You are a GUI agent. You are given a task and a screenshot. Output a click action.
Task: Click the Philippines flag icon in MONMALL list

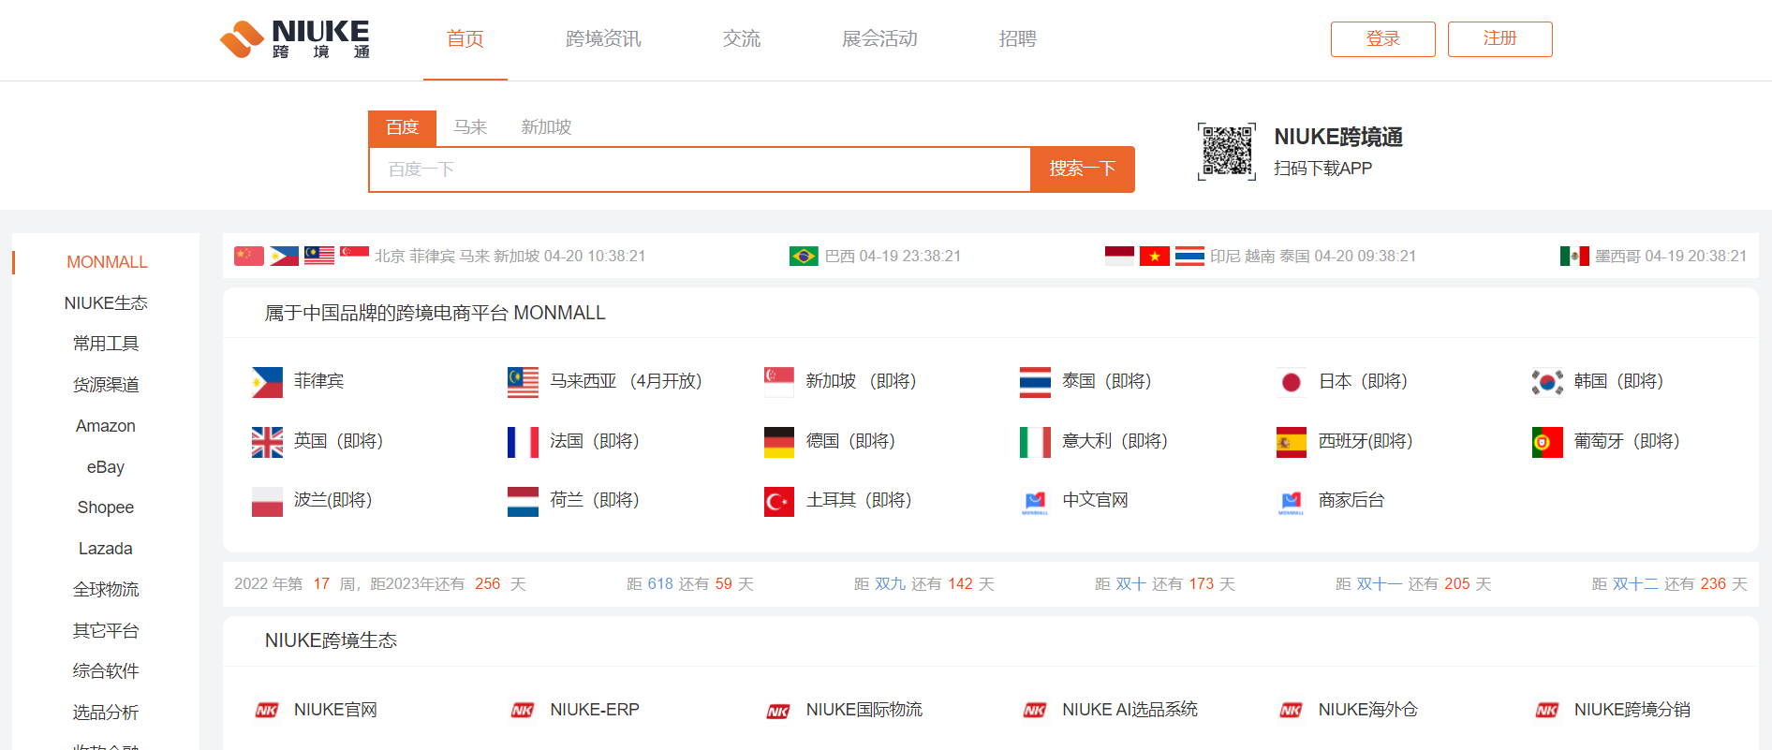click(x=267, y=382)
